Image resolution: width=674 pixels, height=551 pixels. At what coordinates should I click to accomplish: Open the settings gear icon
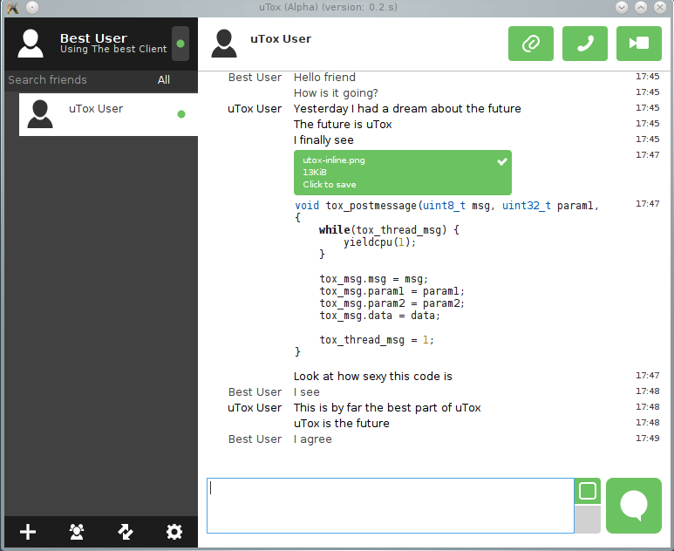point(174,532)
